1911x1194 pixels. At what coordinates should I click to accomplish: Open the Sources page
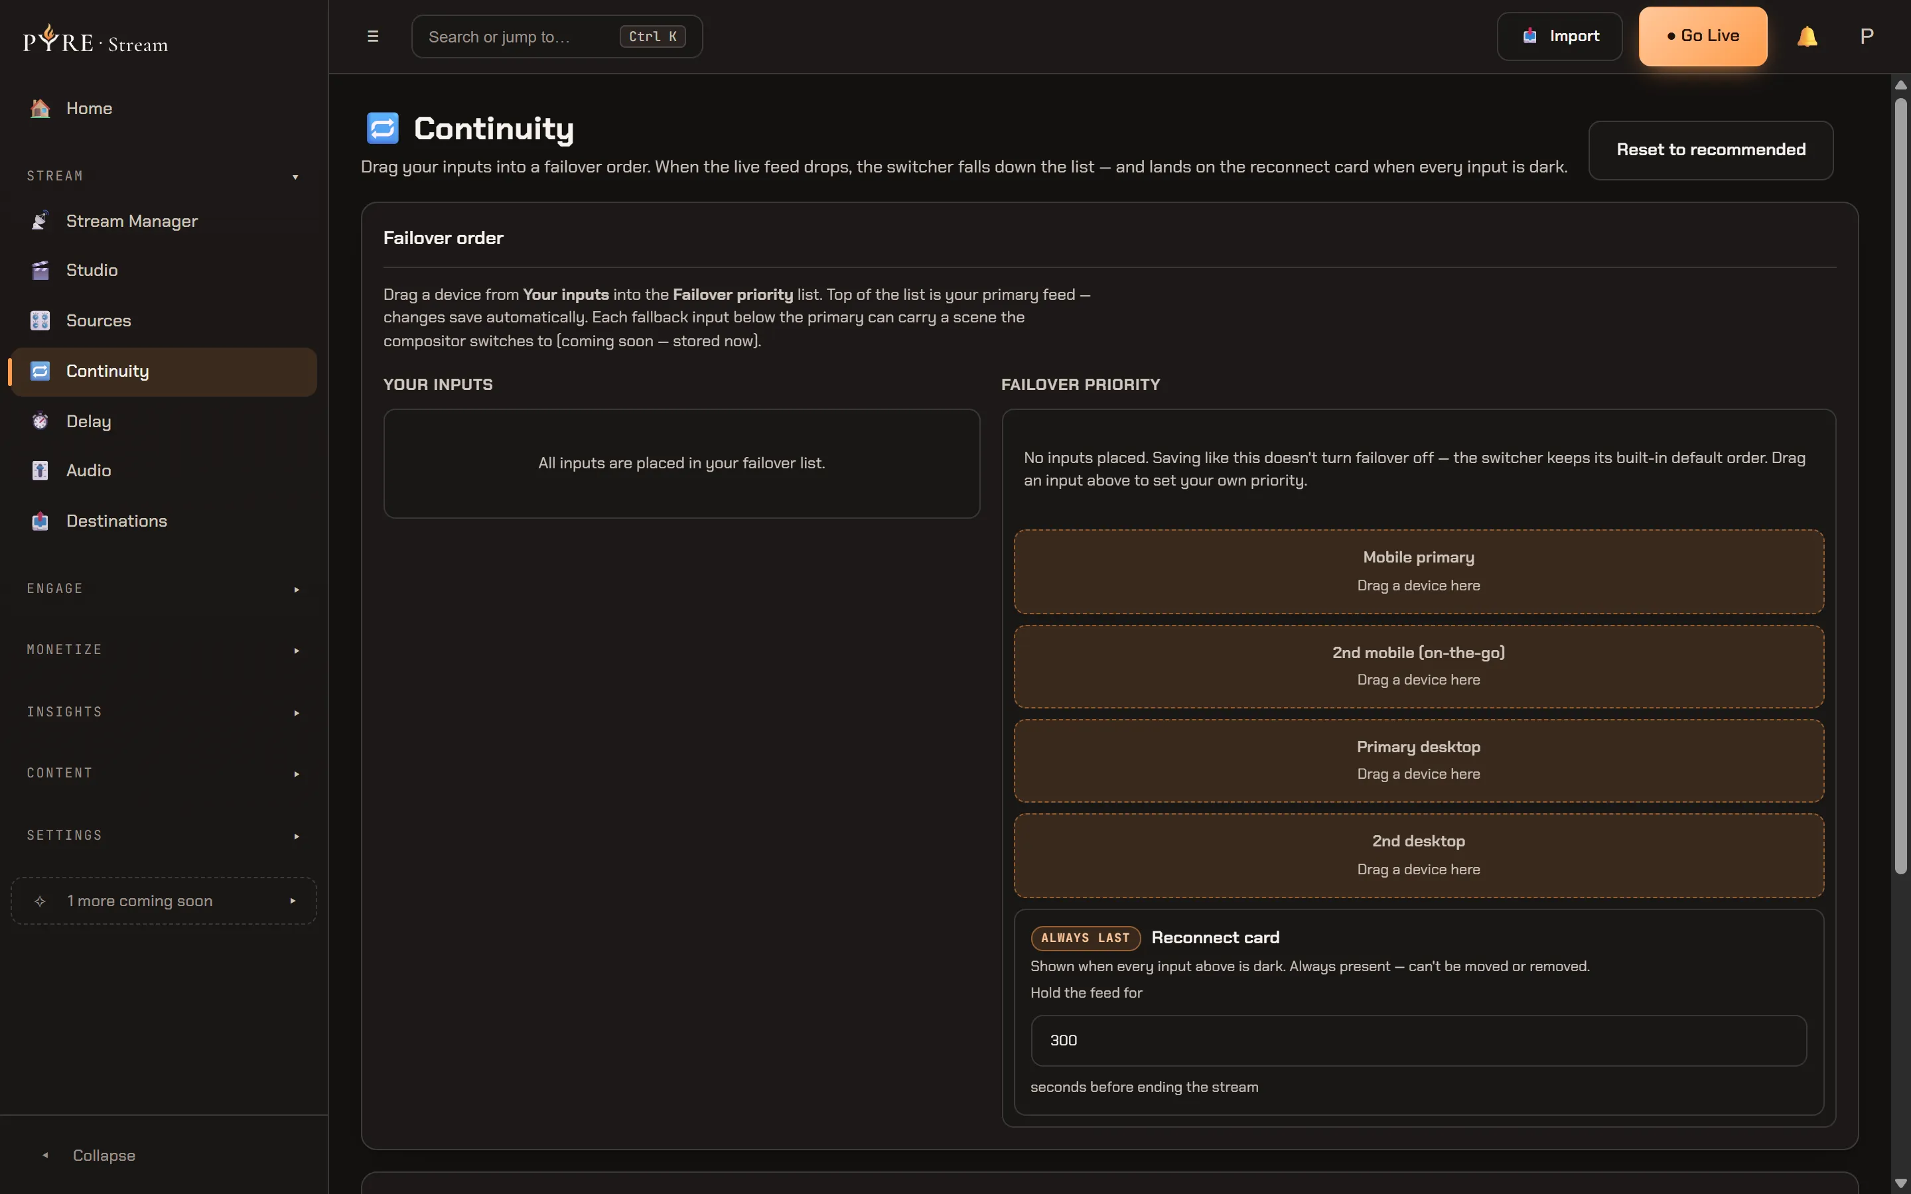(x=163, y=320)
